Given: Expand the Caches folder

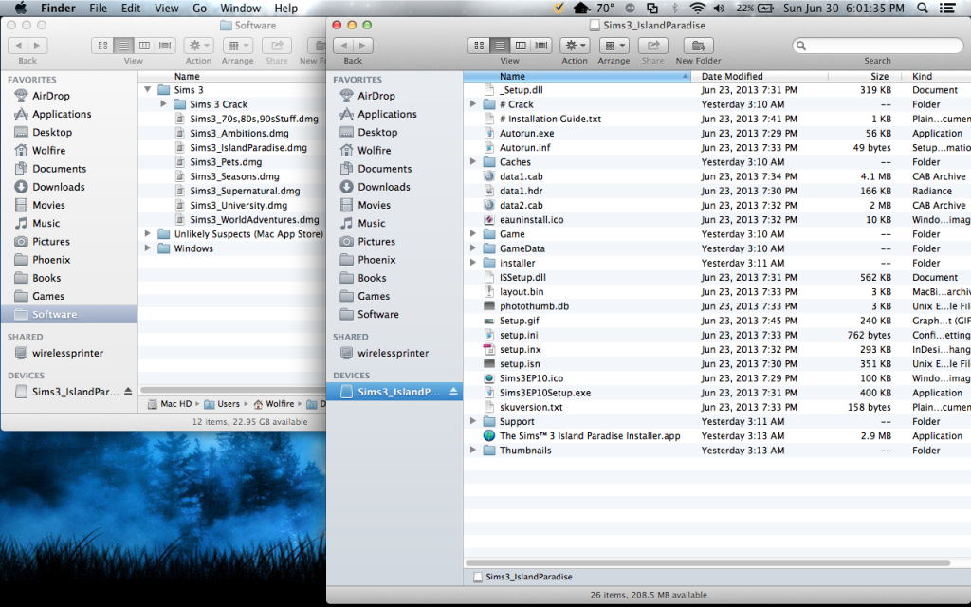Looking at the screenshot, I should [473, 161].
